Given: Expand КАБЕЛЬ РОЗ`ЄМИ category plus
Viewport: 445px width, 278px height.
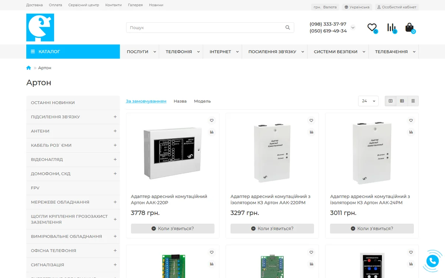Looking at the screenshot, I should (x=115, y=145).
